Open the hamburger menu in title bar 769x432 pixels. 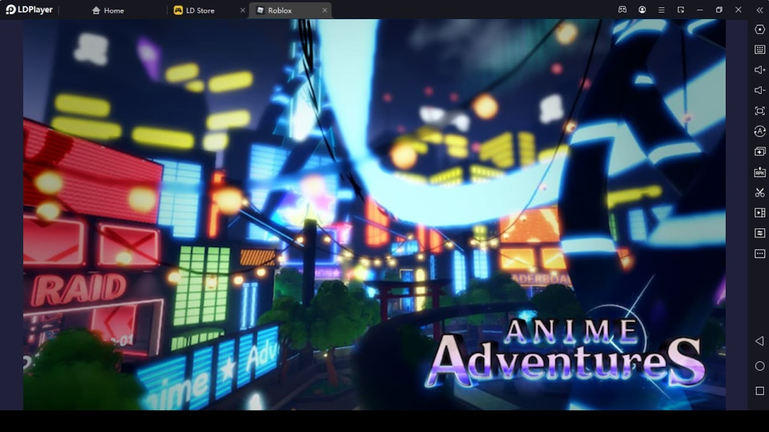coord(661,10)
